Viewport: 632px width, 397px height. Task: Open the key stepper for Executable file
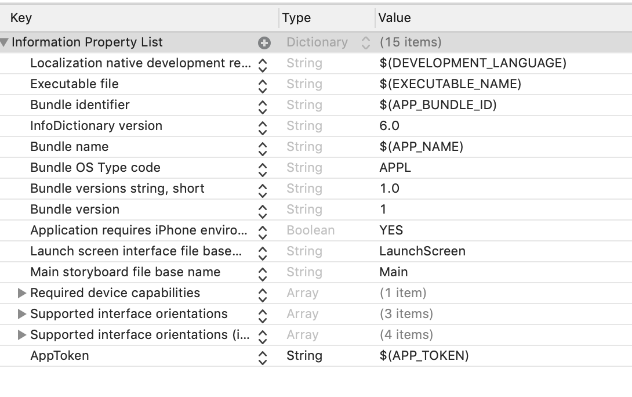tap(263, 85)
